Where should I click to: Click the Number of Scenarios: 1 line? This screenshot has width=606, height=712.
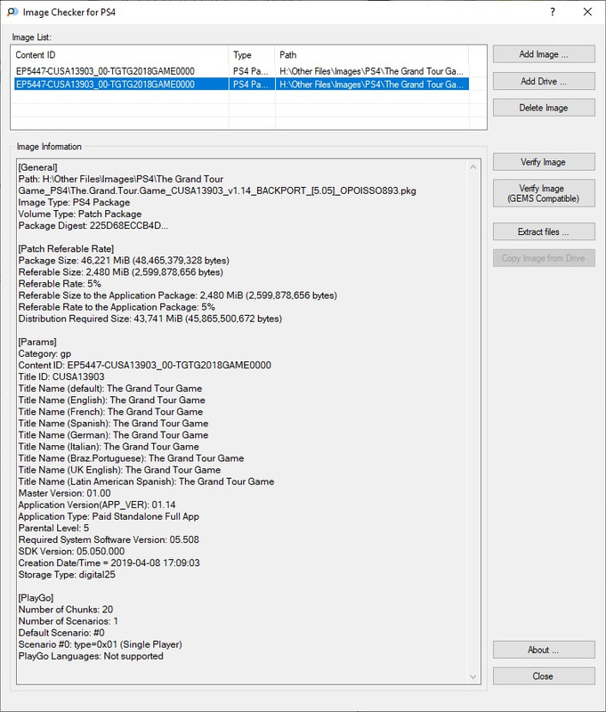point(69,621)
